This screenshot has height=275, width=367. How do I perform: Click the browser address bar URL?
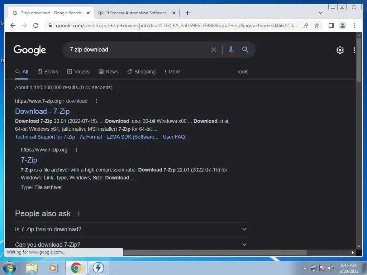pos(176,25)
